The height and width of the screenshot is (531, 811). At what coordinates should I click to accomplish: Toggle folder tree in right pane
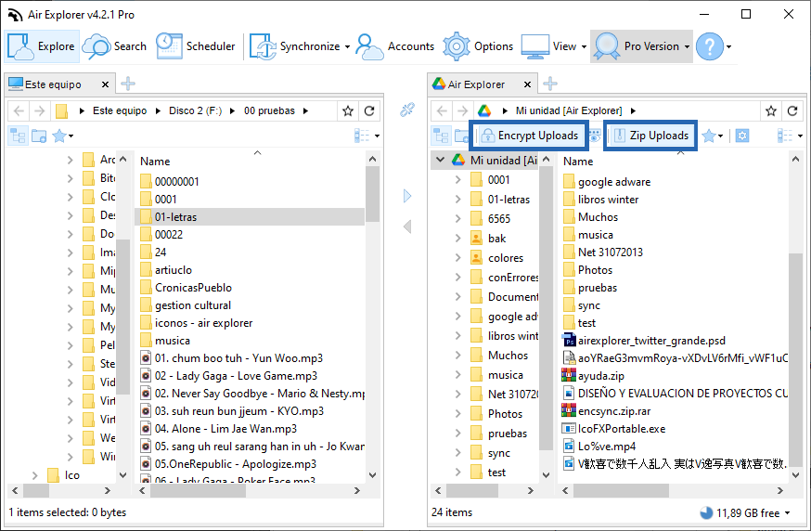coord(441,136)
